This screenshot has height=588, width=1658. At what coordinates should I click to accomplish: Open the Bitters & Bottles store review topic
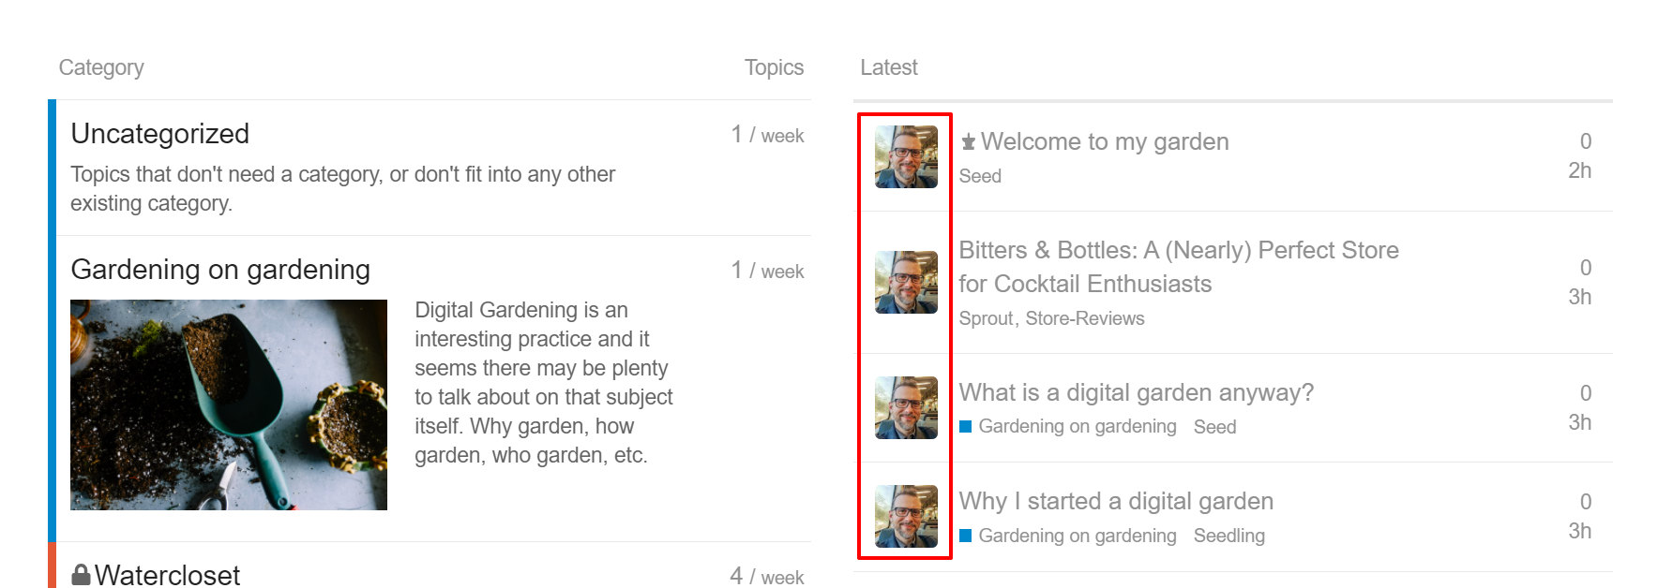[1178, 267]
